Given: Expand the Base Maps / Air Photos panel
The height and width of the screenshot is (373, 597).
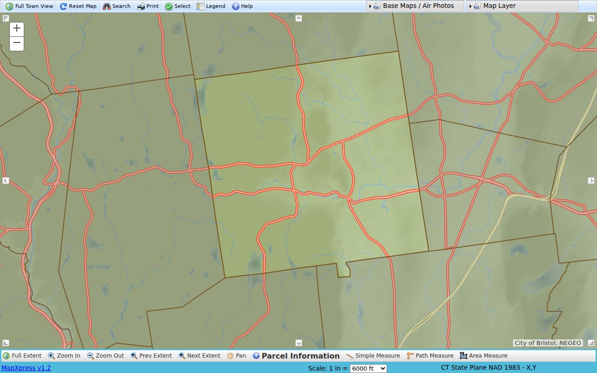Looking at the screenshot, I should pos(415,6).
